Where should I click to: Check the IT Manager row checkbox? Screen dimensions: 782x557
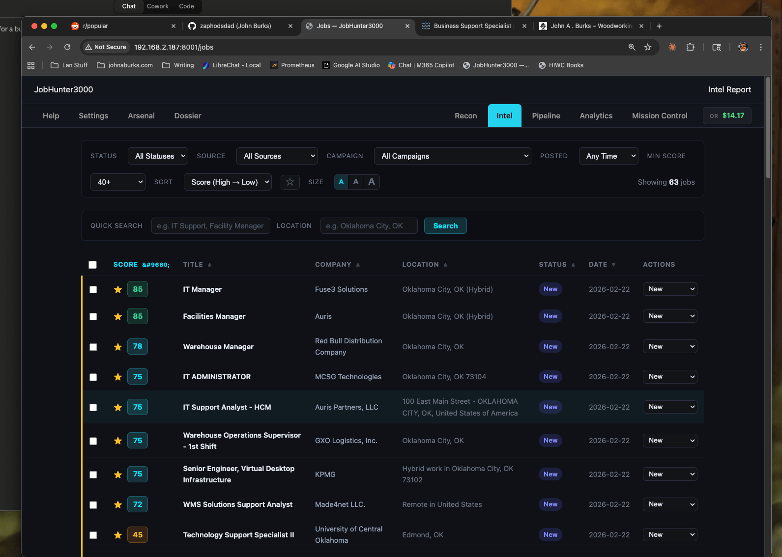(x=93, y=290)
